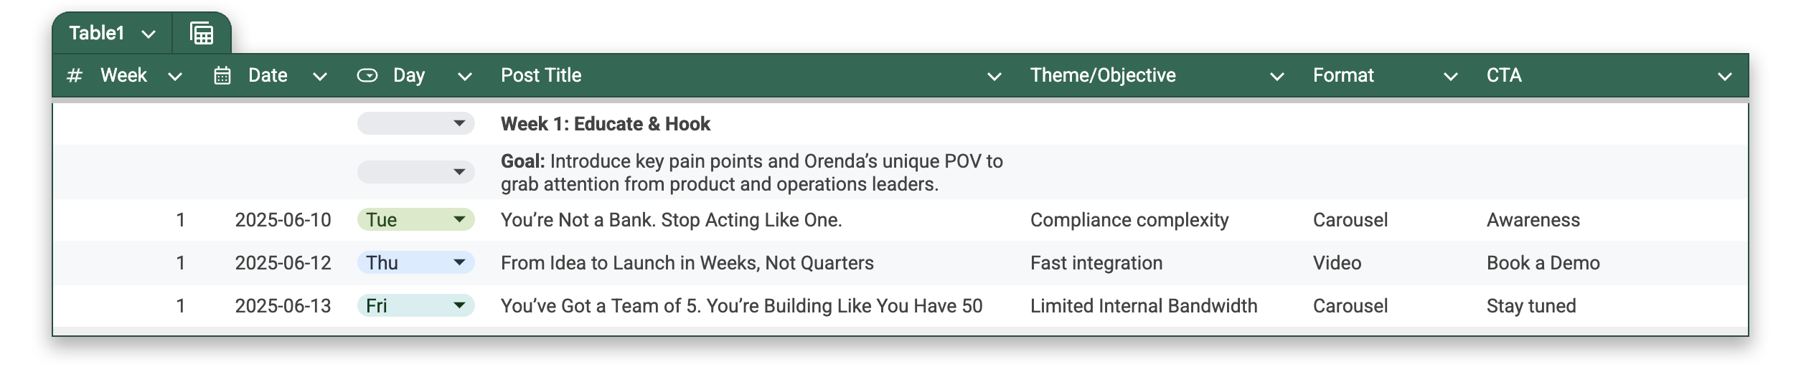Open the green Tue day dropdown chip
This screenshot has height=387, width=1801.
tap(416, 219)
